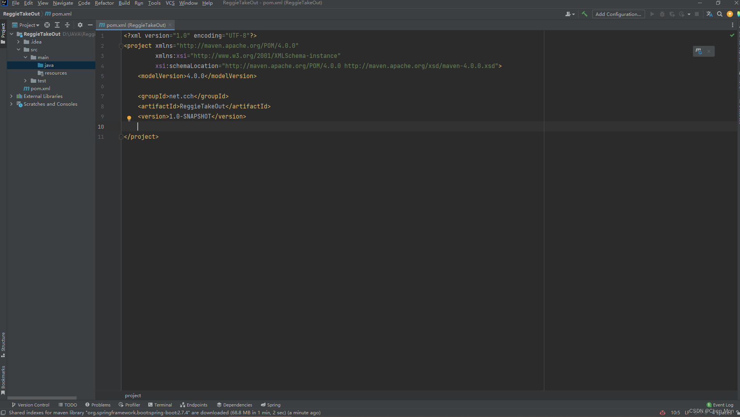Click the green inspection checkmark
Image resolution: width=740 pixels, height=417 pixels.
click(732, 35)
